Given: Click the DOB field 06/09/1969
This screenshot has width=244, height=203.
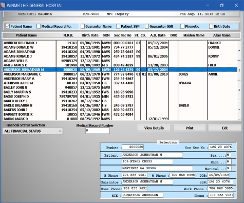Looking at the screenshot, I should tap(218, 175).
